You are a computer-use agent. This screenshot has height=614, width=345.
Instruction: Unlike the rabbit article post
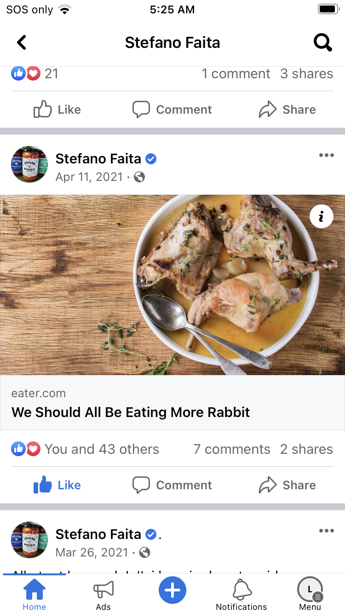pos(57,485)
